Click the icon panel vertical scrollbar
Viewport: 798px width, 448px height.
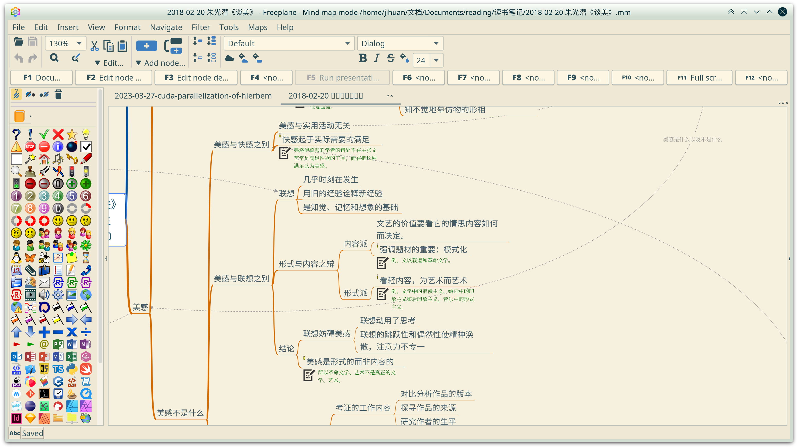click(100, 226)
